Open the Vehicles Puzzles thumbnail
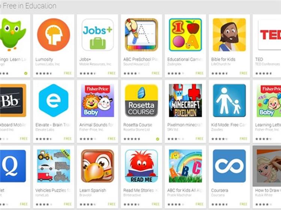 [x=54, y=166]
